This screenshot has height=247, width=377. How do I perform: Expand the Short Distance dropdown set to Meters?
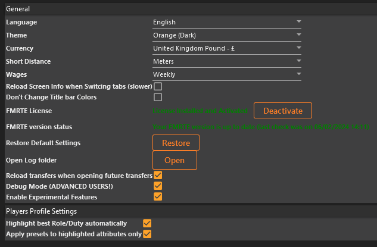[x=227, y=61]
